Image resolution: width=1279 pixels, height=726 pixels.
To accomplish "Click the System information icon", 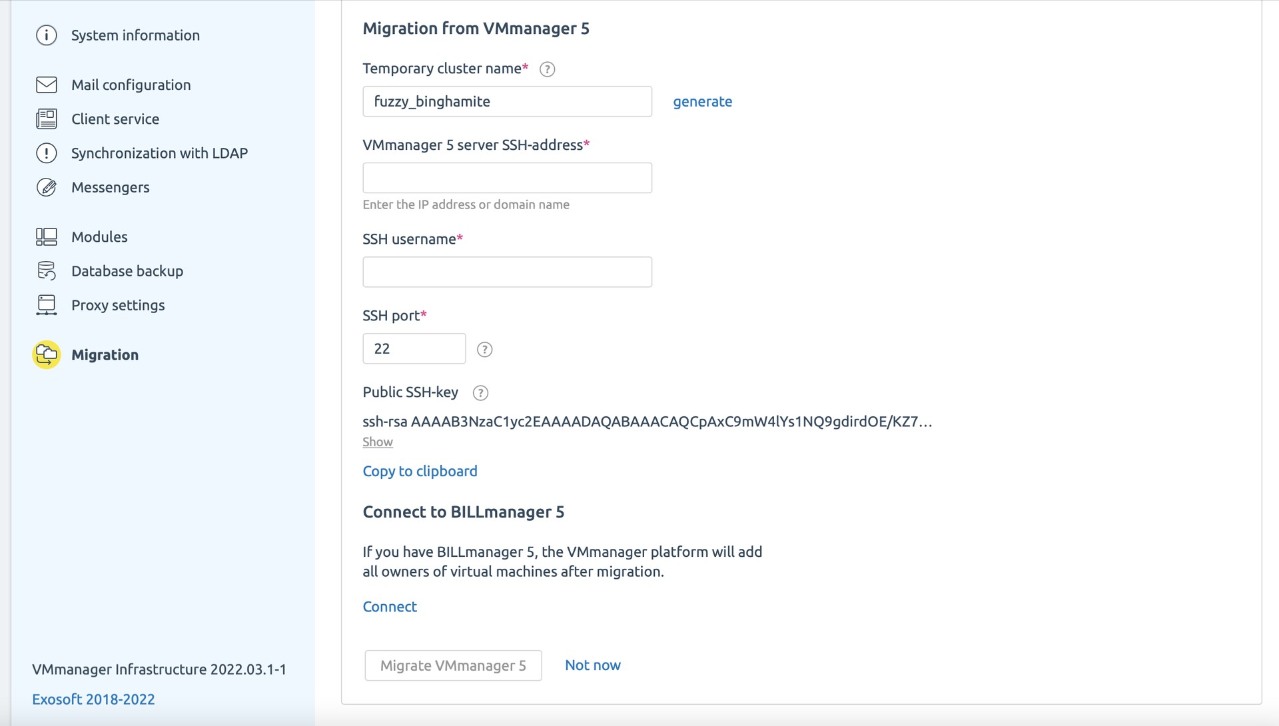I will [x=47, y=35].
